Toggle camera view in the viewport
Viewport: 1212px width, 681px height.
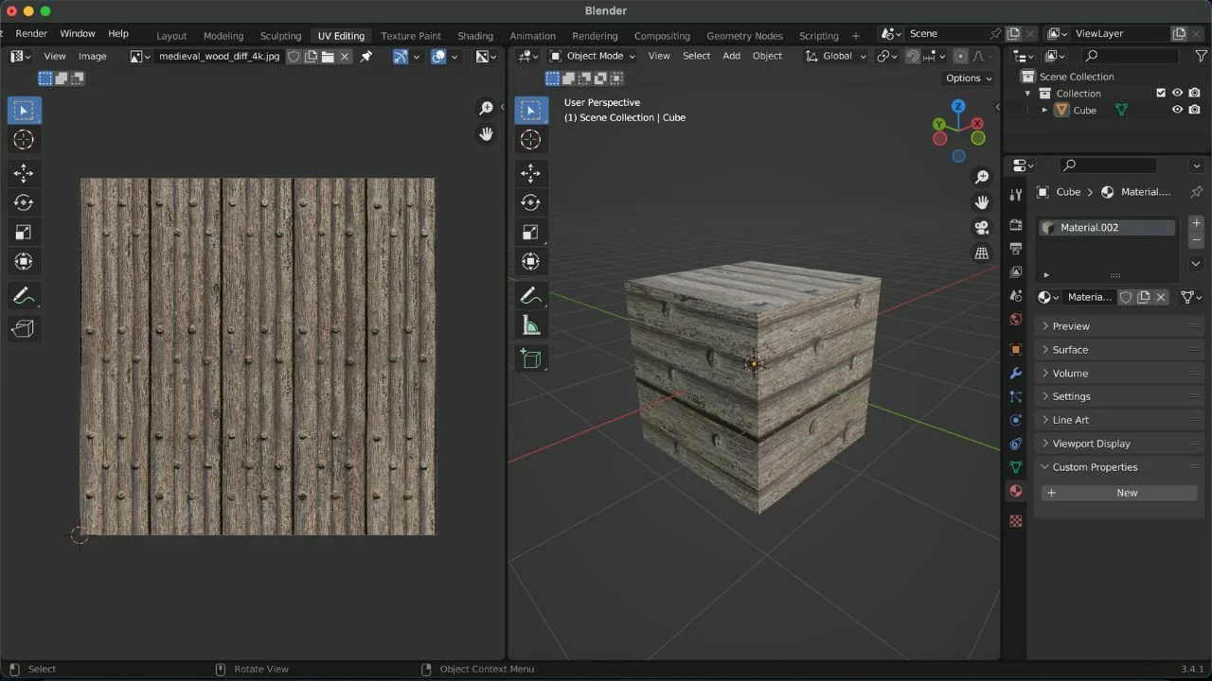click(982, 228)
